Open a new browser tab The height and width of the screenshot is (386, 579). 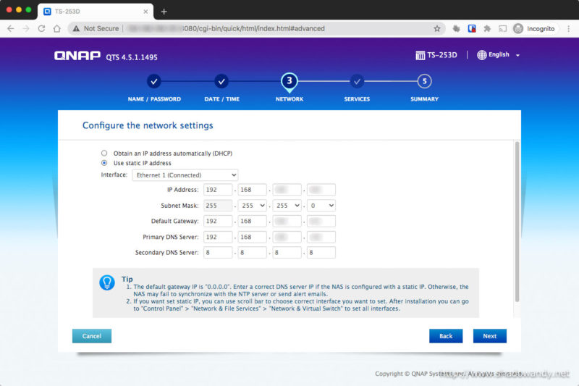click(164, 11)
